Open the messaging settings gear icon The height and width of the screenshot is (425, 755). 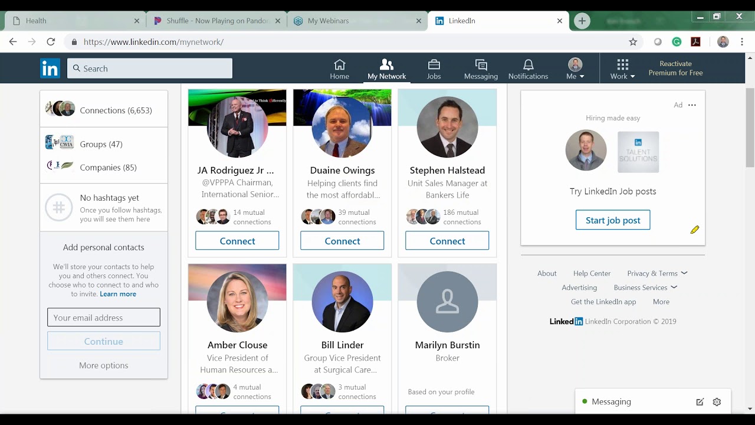(717, 402)
